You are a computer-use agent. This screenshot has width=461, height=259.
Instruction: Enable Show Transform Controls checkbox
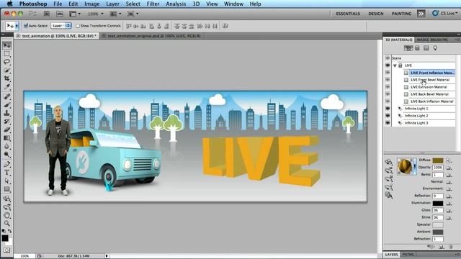[78, 26]
